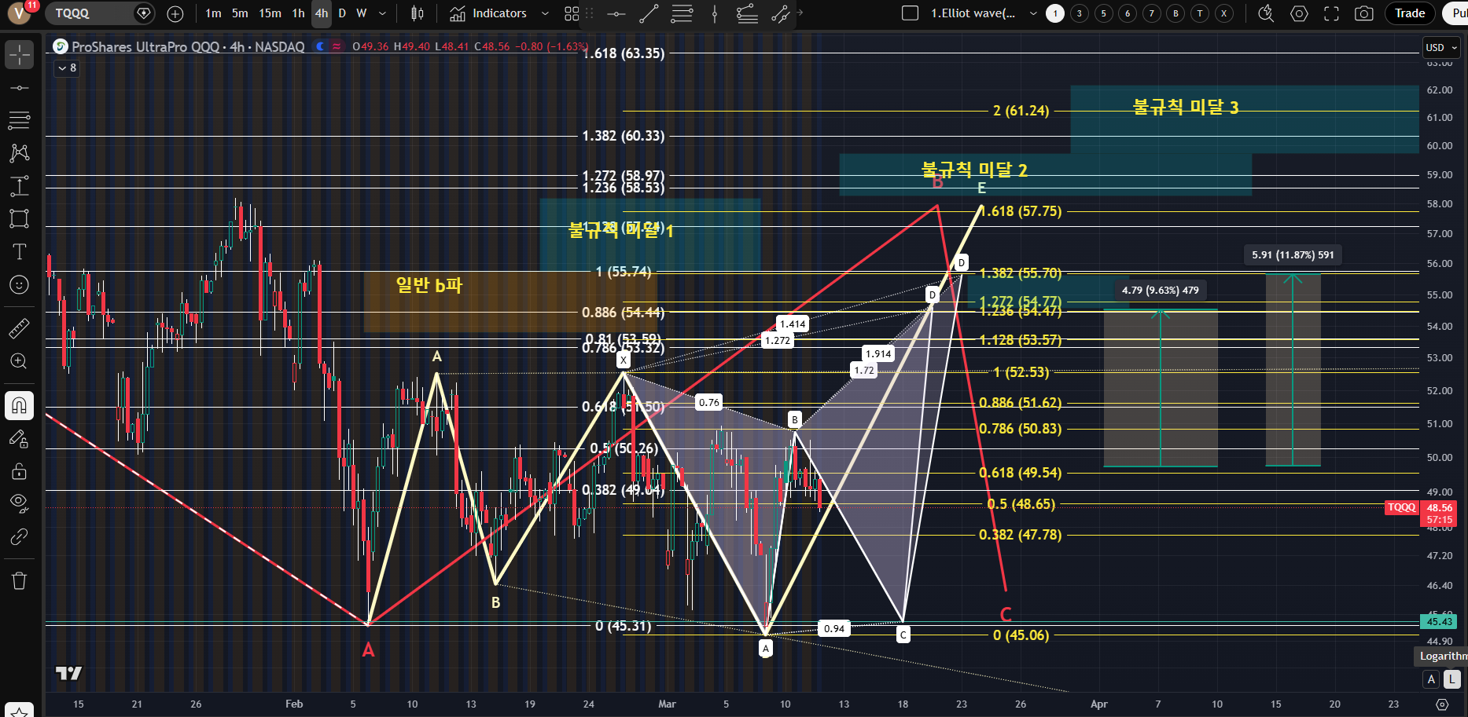Image resolution: width=1468 pixels, height=717 pixels.
Task: Open the emoji icons tool
Action: [19, 284]
